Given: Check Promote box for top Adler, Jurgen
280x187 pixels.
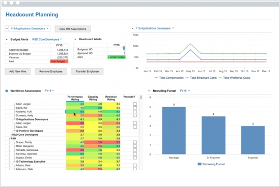Looking at the screenshot, I should tap(135, 104).
